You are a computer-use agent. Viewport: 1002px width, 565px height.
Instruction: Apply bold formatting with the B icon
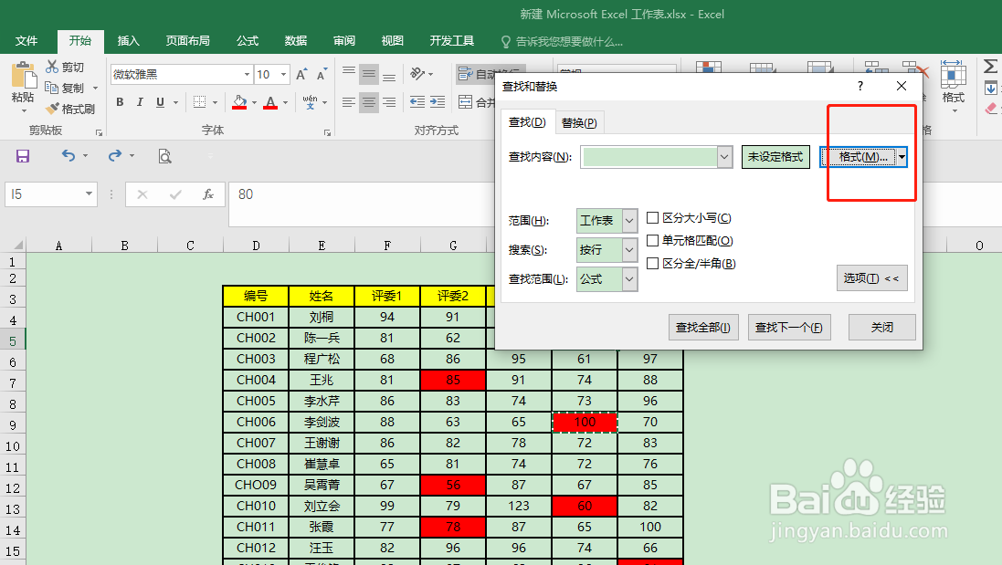(119, 102)
